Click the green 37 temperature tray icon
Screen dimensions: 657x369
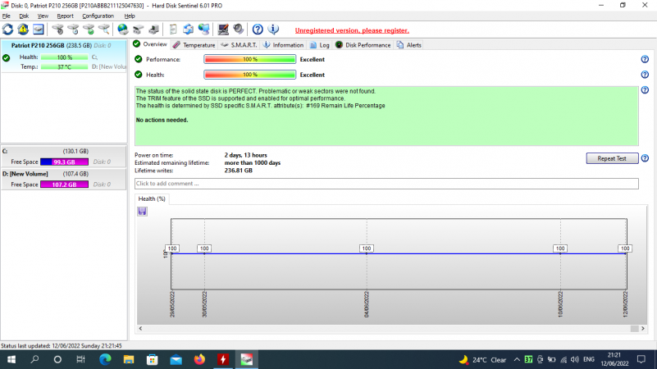point(528,359)
